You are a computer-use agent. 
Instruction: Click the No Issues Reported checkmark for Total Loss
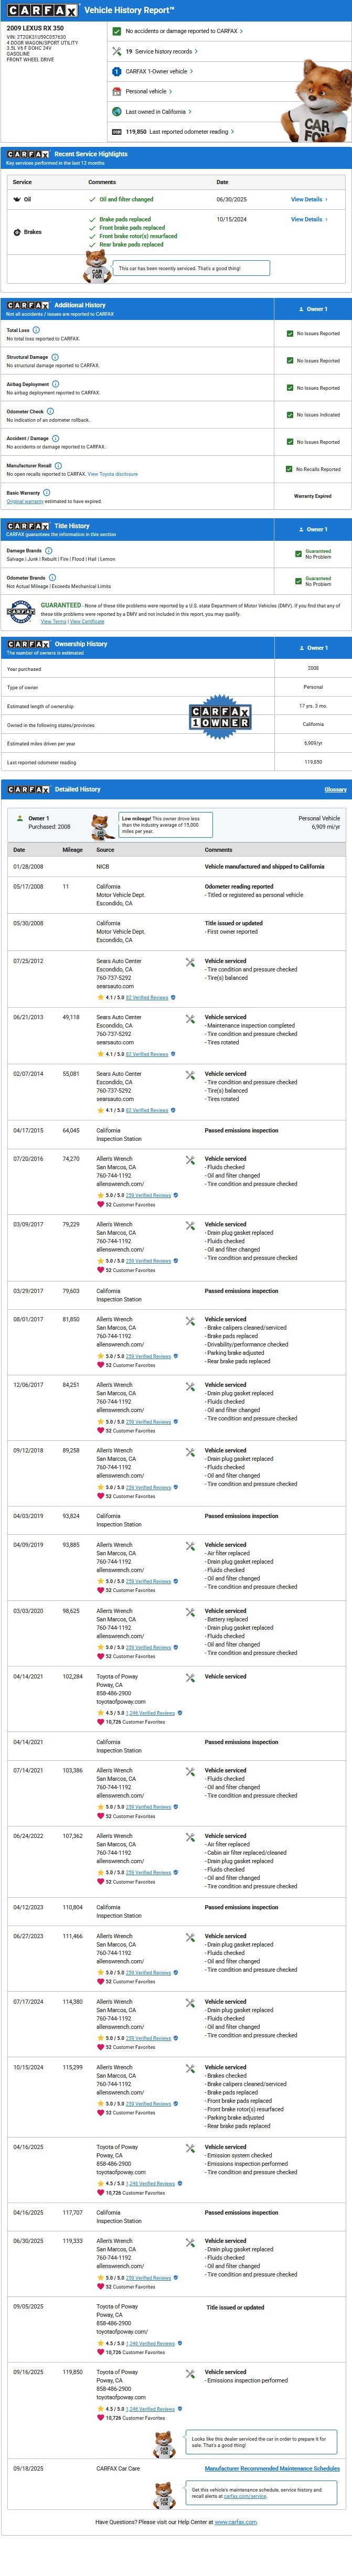click(x=290, y=334)
